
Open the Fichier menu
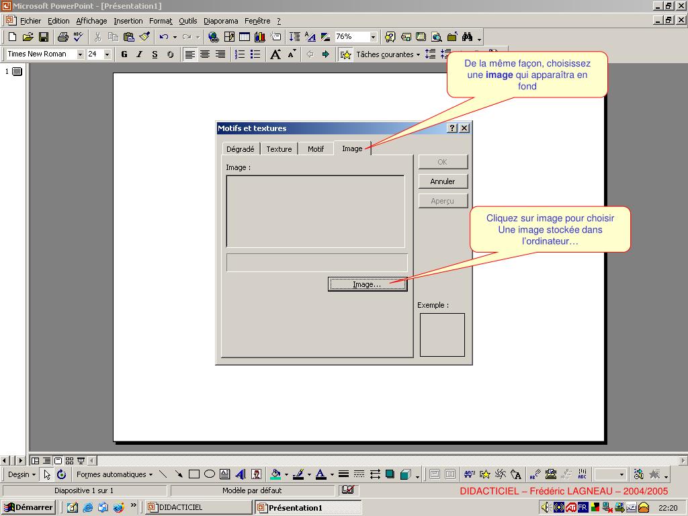coord(31,21)
